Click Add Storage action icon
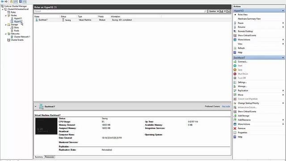This screenshot has width=286, height=161. 235,116
